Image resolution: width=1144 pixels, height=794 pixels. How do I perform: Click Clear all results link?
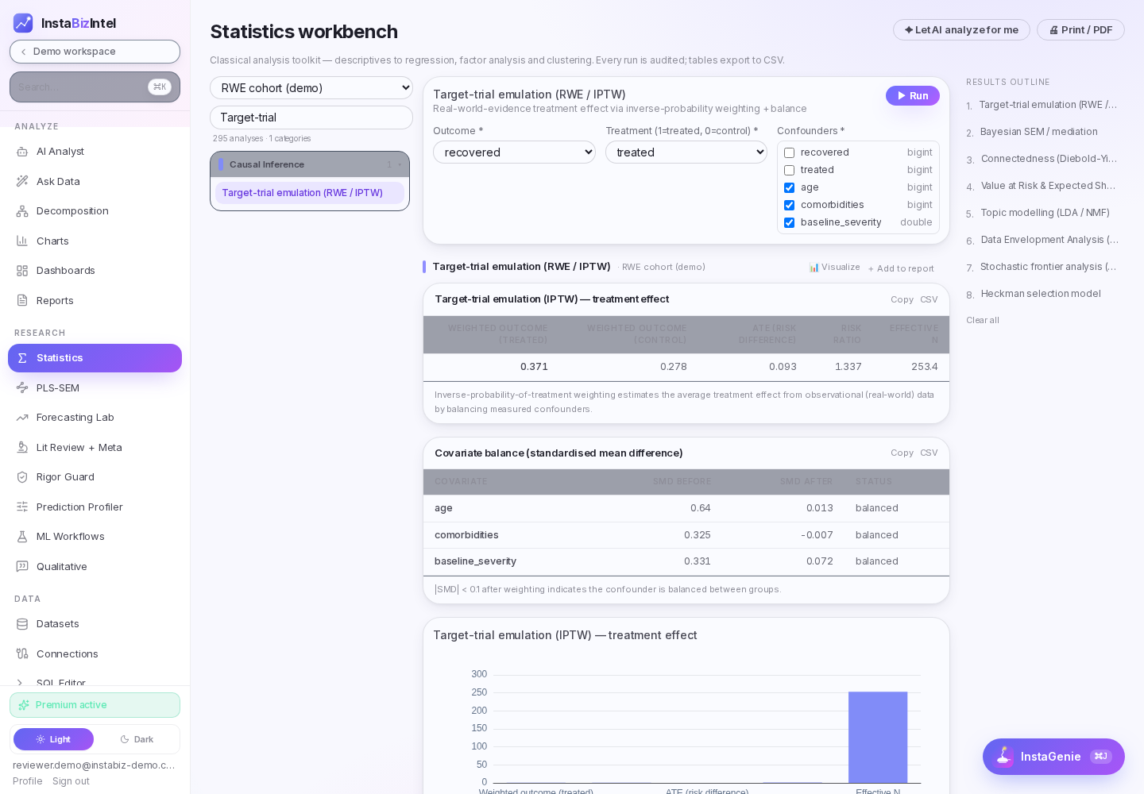click(983, 320)
